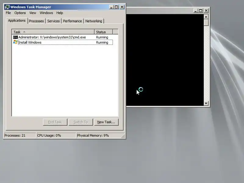Open the Options menu
The image size is (244, 183).
(x=20, y=13)
